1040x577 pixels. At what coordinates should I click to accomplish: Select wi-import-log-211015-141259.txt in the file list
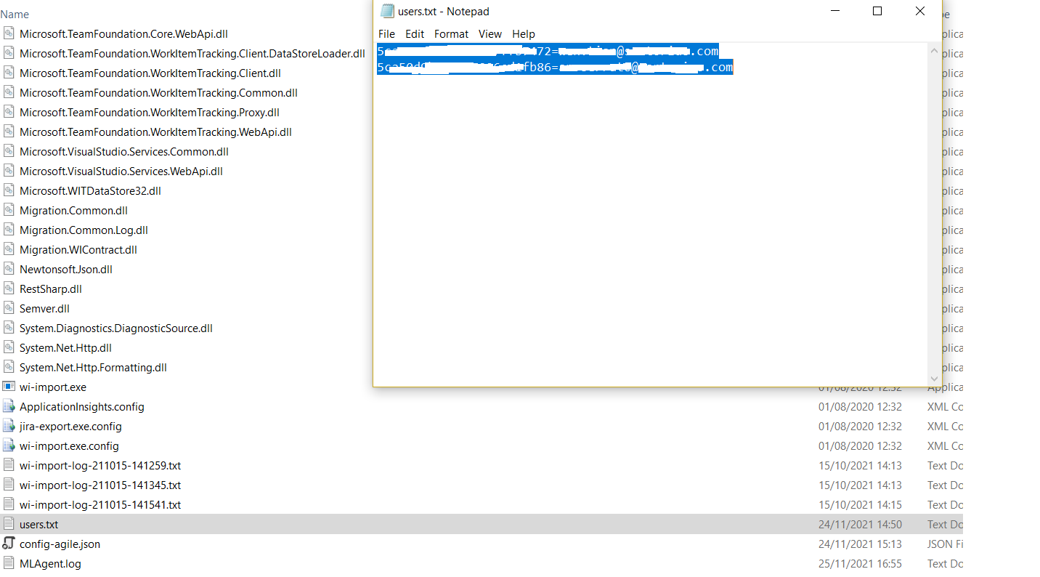(99, 465)
